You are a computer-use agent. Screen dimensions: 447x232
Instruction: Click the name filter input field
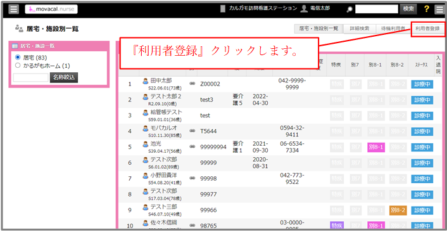coord(31,77)
